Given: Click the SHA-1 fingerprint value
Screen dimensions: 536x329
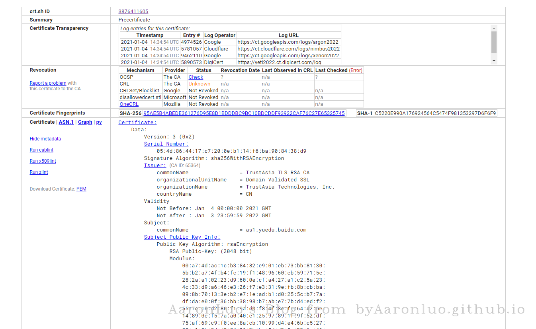Looking at the screenshot, I should (x=436, y=113).
